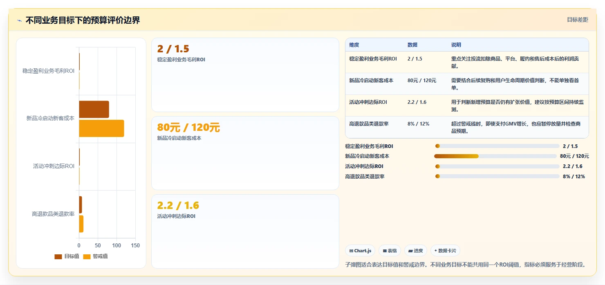Click the 进度 tag chip
Screen dimensions: 605x285
(416, 251)
